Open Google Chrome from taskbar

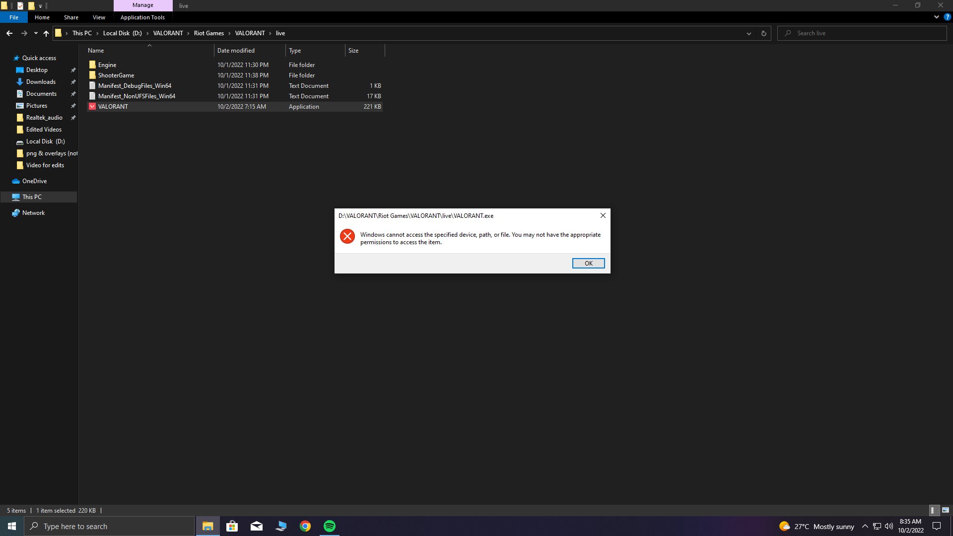(x=305, y=526)
